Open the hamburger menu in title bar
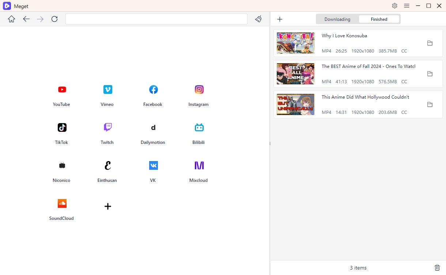446x275 pixels. click(407, 6)
